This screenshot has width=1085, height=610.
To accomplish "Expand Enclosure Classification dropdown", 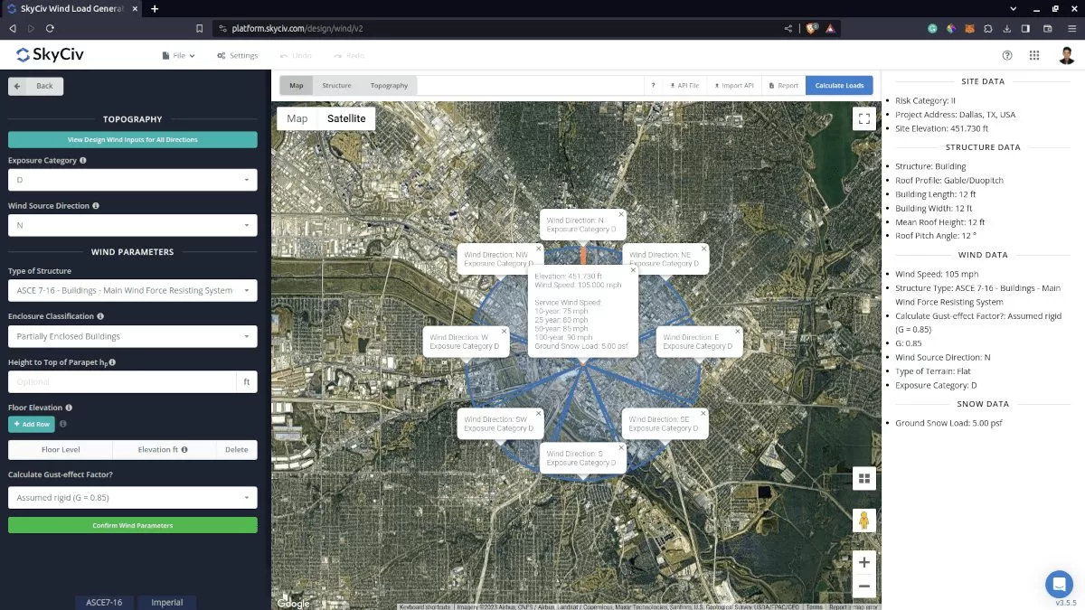I will (x=132, y=336).
